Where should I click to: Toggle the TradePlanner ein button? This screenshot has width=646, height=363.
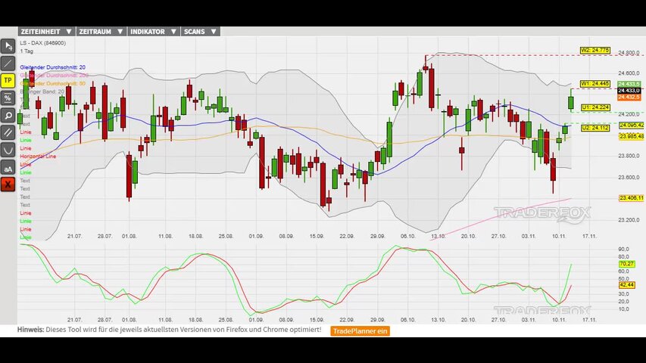(360, 330)
